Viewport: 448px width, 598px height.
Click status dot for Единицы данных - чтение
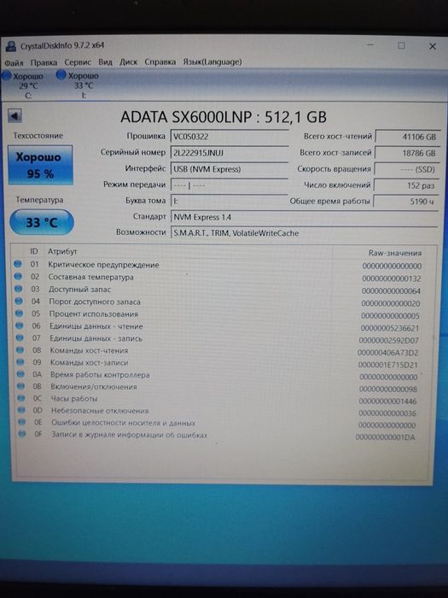coord(20,325)
